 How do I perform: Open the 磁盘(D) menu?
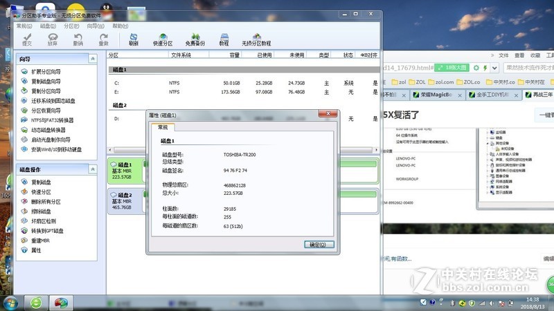48,26
